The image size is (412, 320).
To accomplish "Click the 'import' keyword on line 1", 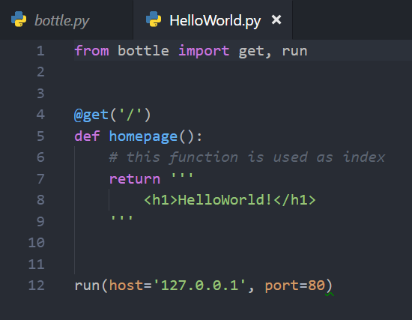I will point(204,50).
